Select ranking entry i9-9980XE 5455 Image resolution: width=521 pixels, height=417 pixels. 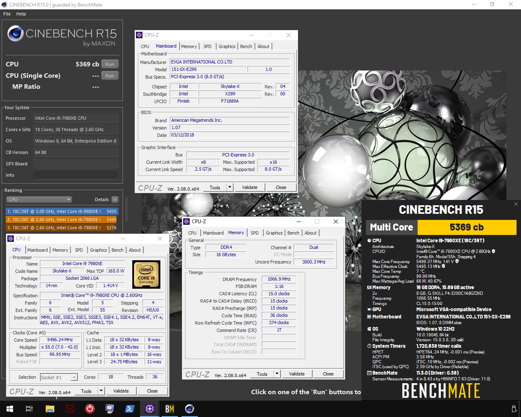[62, 211]
